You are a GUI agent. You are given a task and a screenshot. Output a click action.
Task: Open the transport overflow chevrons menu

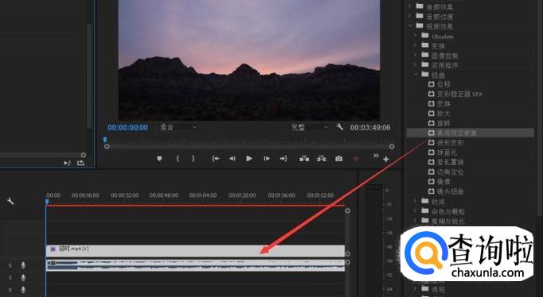coord(376,156)
